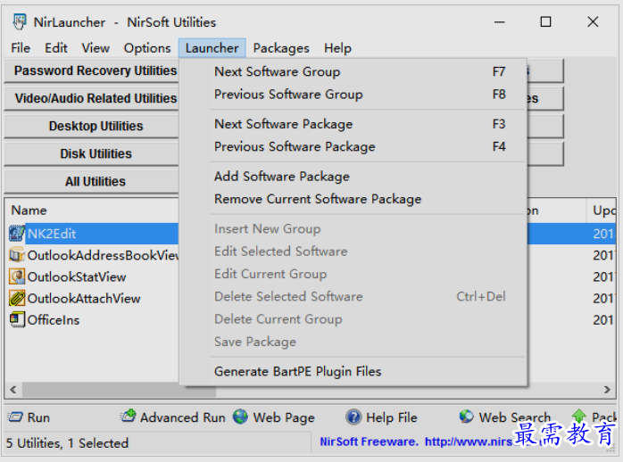The image size is (623, 462).
Task: Open the Packages menu
Action: click(x=281, y=48)
